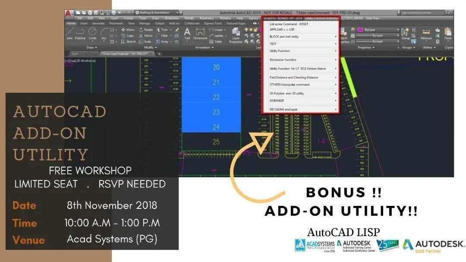
Task: Insert a Table from Annotation panel
Action: (x=216, y=41)
